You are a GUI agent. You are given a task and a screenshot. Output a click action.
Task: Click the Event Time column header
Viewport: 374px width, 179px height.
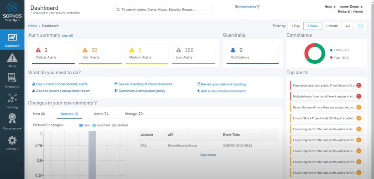tap(231, 135)
